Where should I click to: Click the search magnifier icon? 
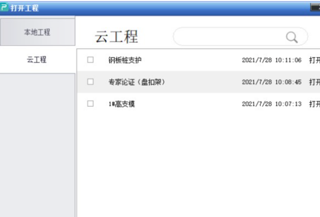pos(292,37)
